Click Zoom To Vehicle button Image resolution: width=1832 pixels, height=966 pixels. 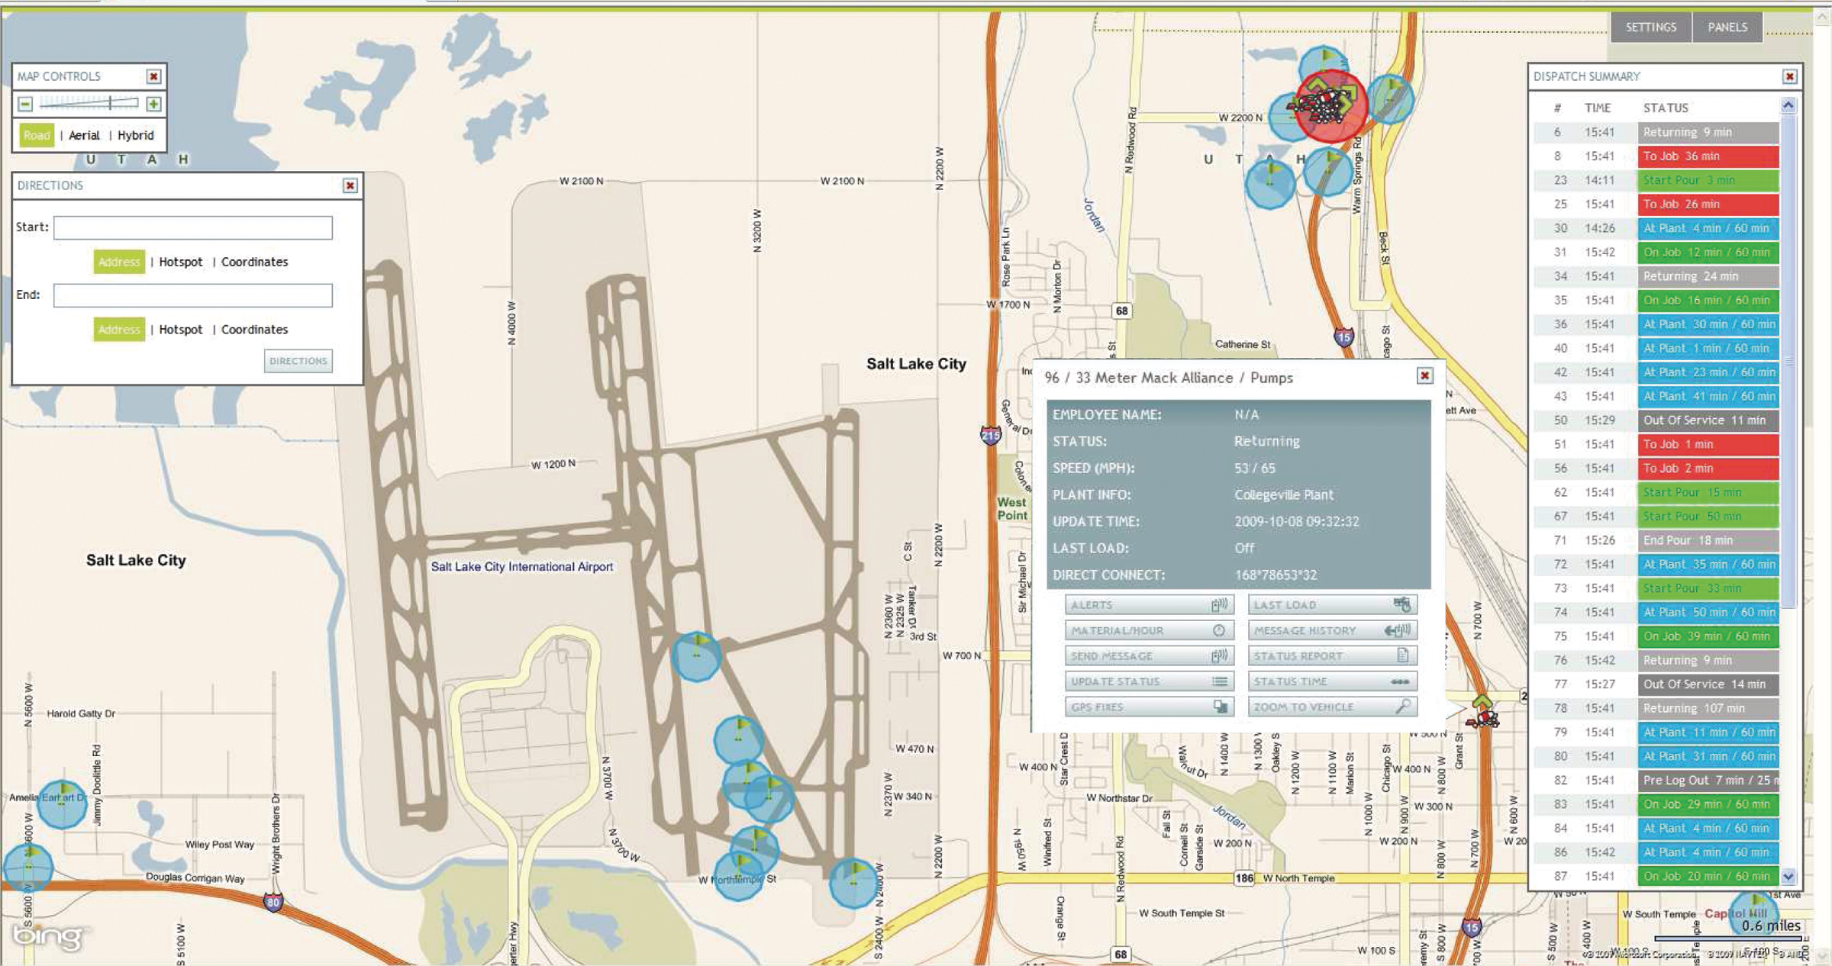1333,707
